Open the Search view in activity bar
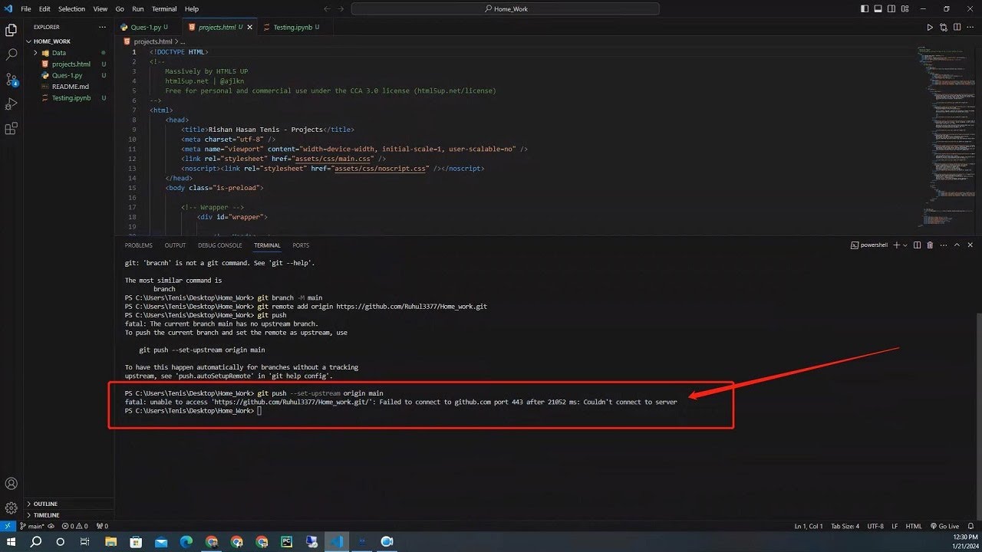This screenshot has height=552, width=982. point(12,54)
